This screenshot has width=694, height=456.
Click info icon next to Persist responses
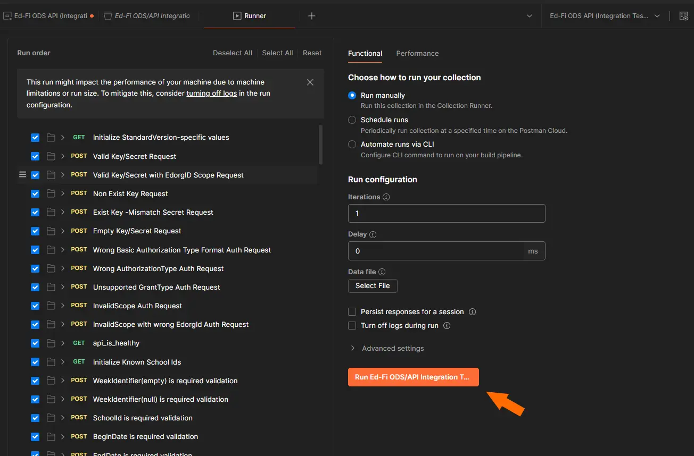[472, 312]
